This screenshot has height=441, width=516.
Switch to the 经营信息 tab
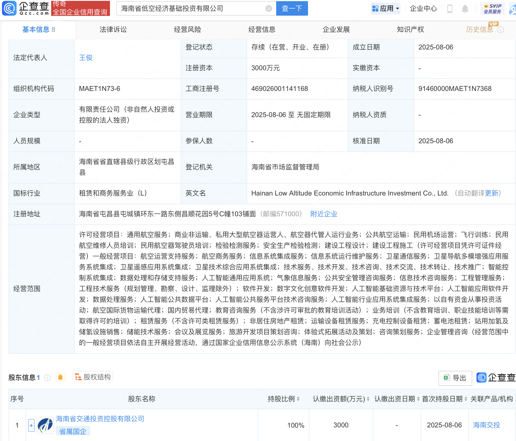tap(262, 30)
